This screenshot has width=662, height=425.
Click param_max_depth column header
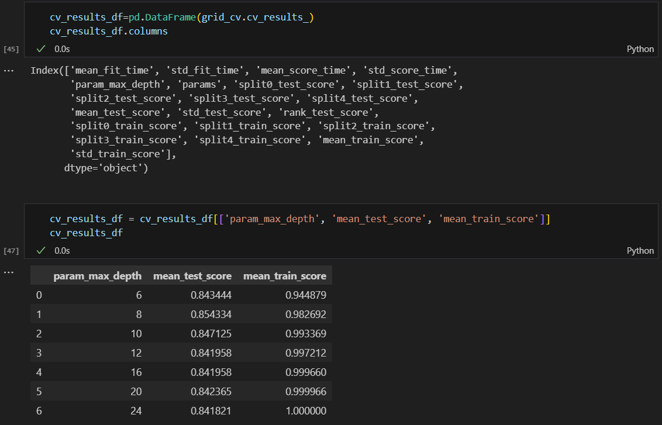(98, 276)
